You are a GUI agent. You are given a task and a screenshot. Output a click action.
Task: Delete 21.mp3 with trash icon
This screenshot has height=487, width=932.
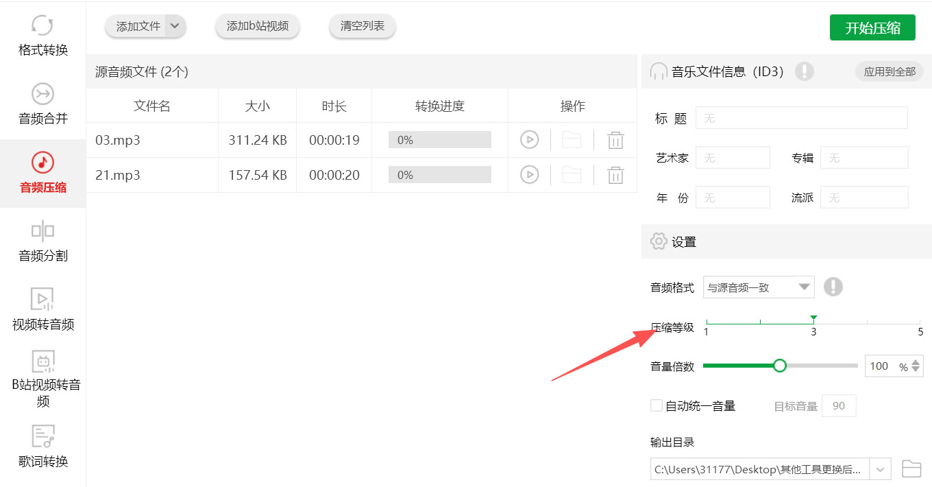(x=615, y=175)
